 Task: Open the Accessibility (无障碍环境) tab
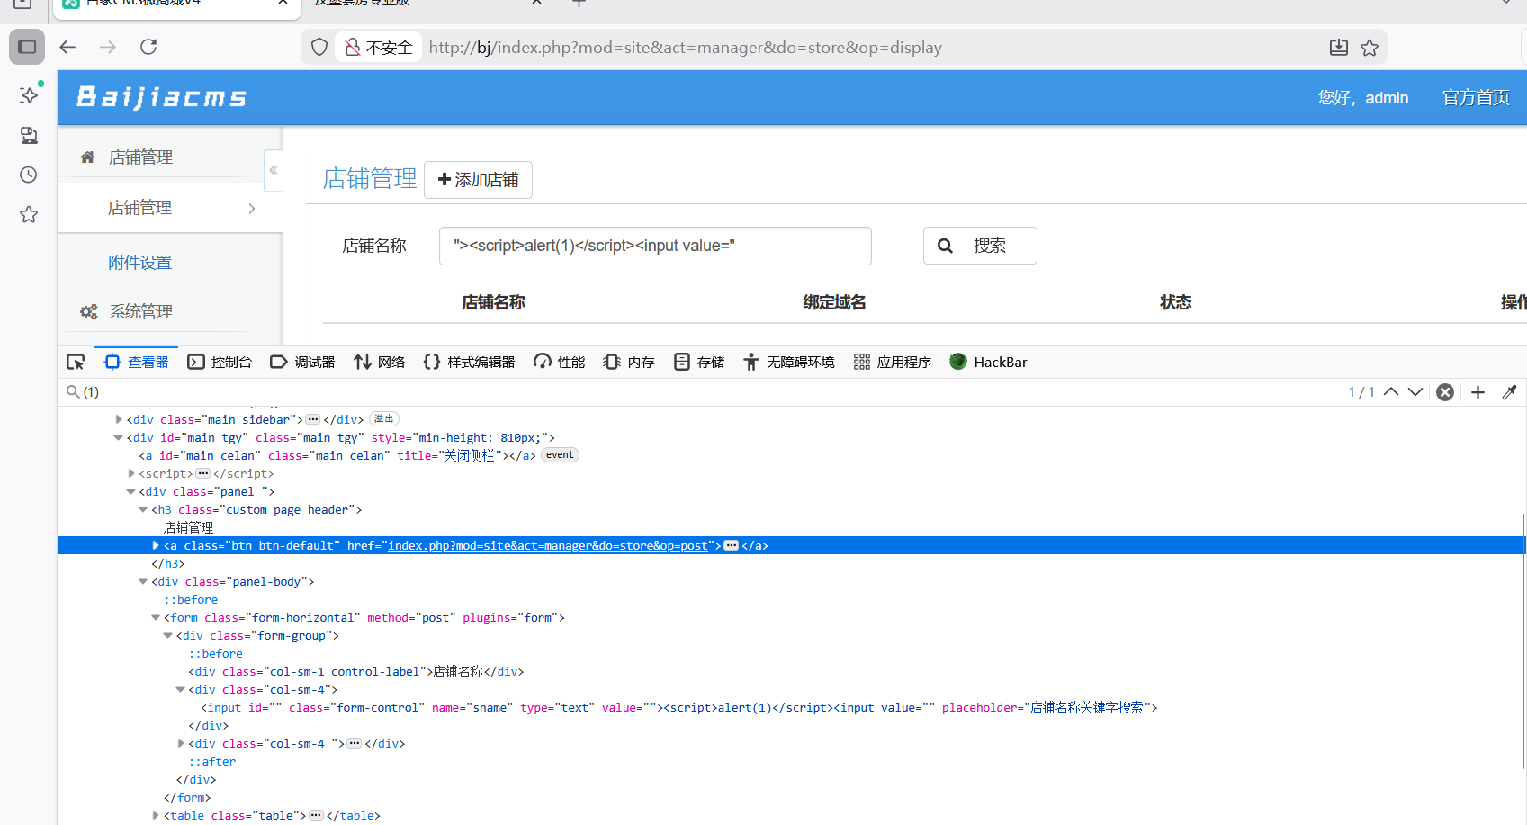tap(789, 362)
